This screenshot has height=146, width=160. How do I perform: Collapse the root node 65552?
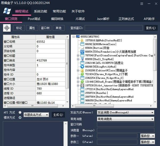pyautogui.click(x=74, y=37)
